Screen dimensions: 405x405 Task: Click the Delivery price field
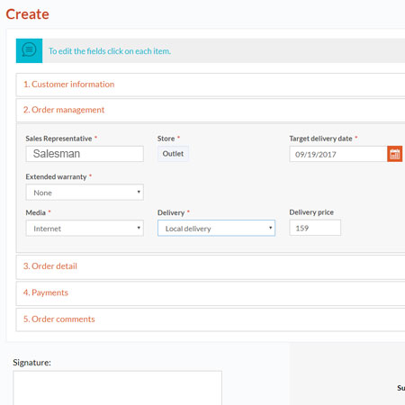pos(315,228)
